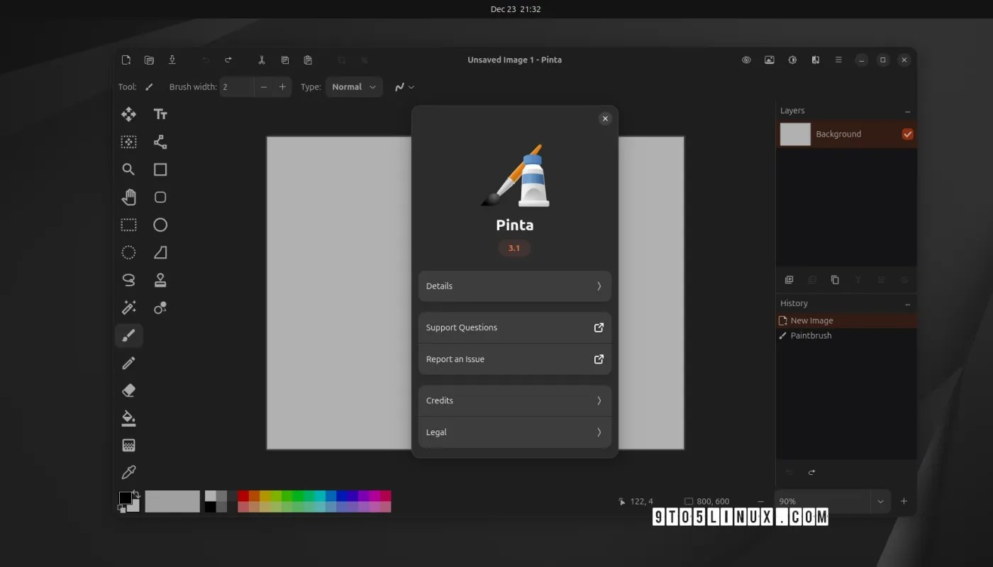Screen dimensions: 993x567
Task: Expand the Details row in About dialog
Action: tap(514, 286)
